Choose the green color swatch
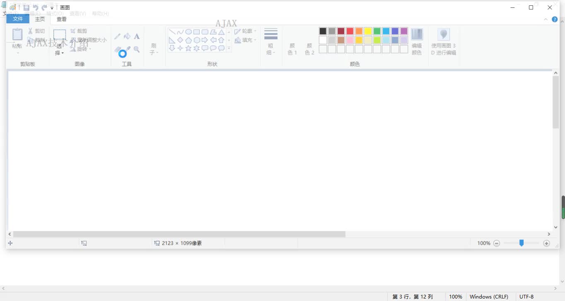The height and width of the screenshot is (301, 565). pos(377,31)
